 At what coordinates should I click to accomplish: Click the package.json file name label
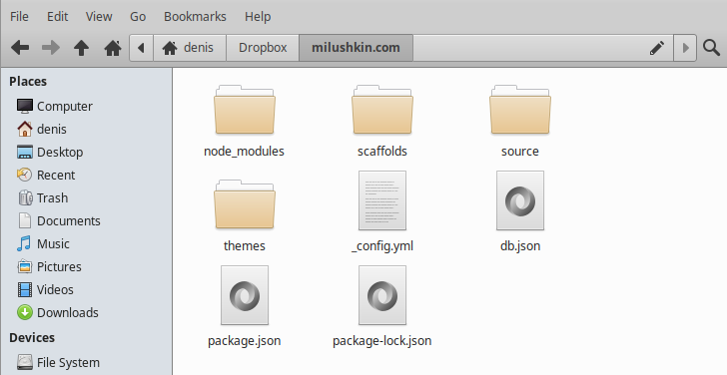[x=245, y=341]
